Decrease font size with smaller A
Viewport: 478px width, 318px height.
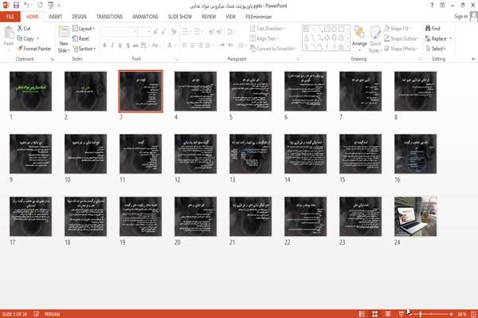pyautogui.click(x=163, y=32)
